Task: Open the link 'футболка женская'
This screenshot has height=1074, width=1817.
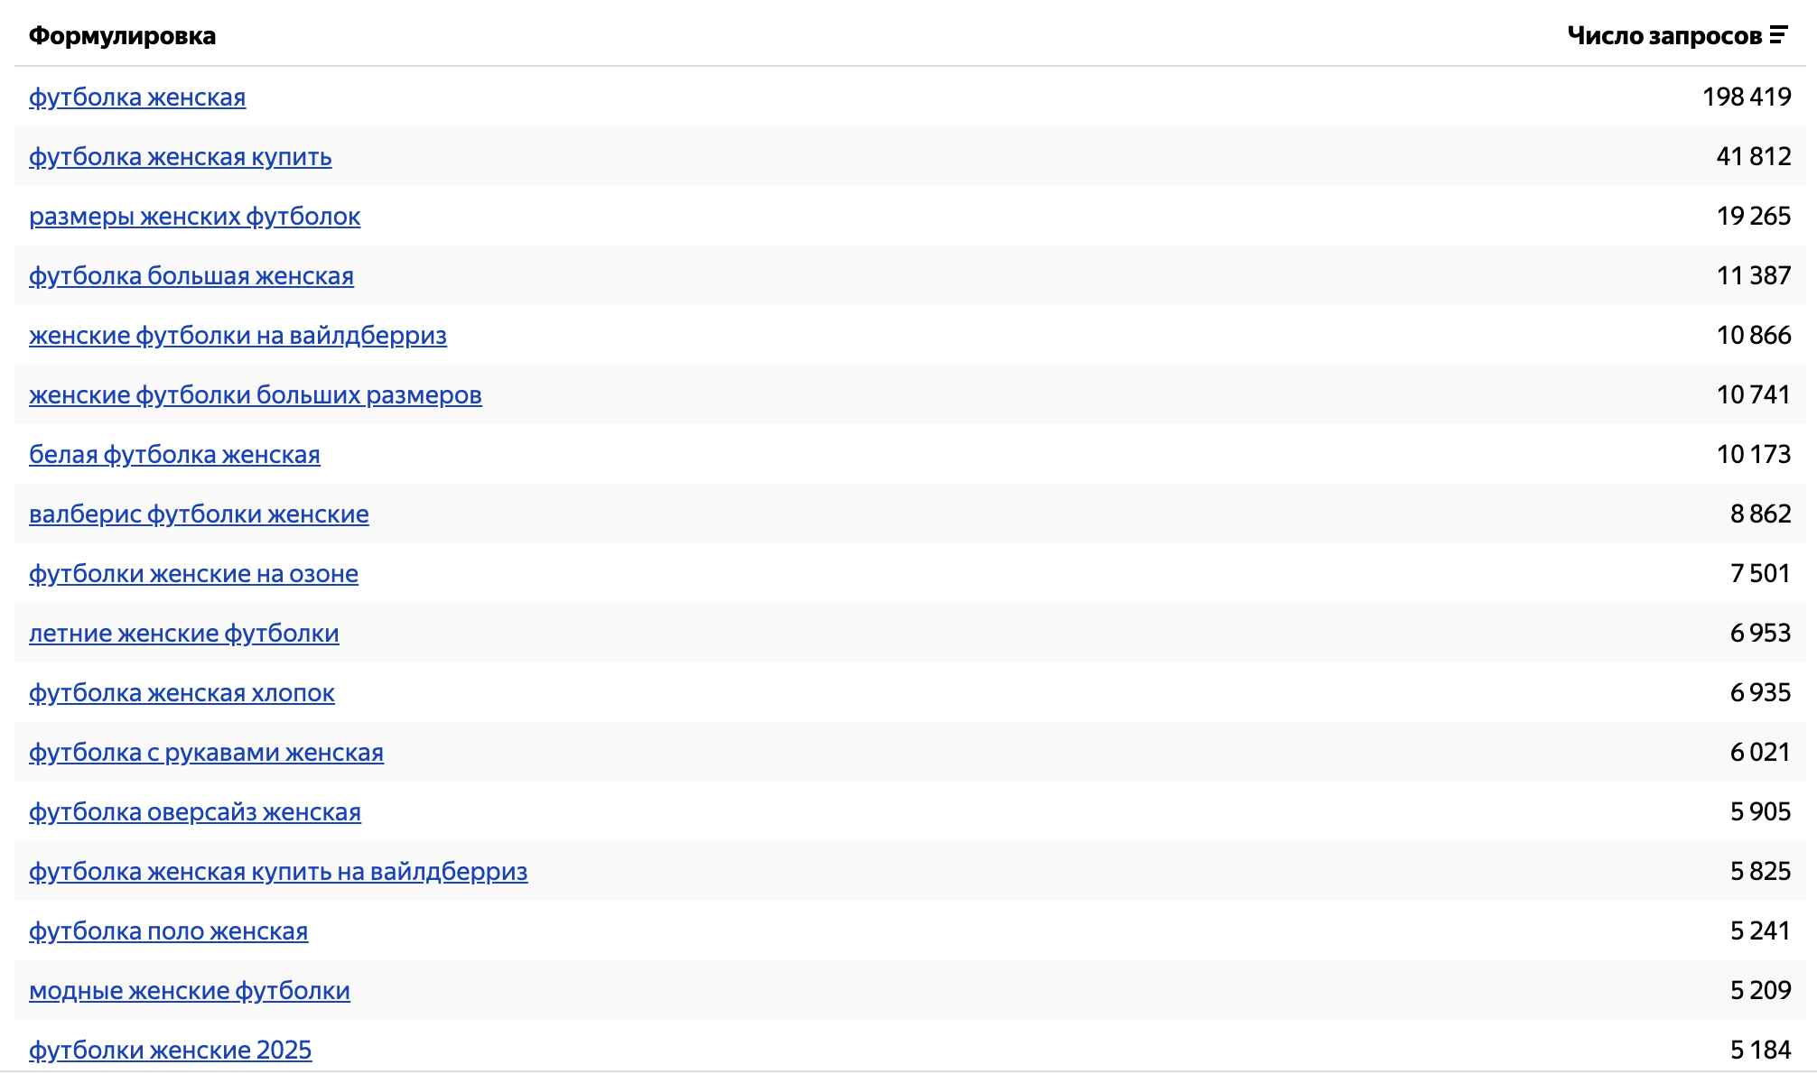Action: 137,97
